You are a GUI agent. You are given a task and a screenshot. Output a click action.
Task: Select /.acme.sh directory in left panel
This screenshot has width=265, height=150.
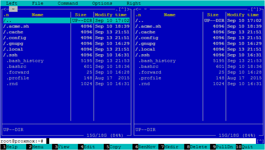[66, 27]
